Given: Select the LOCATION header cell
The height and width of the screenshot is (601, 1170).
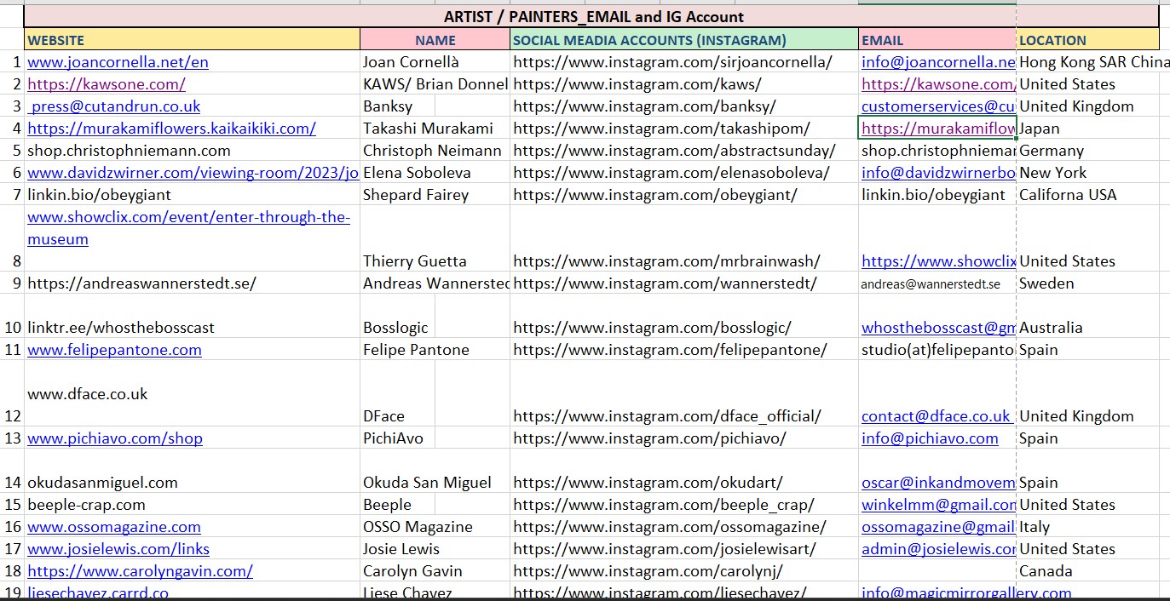Looking at the screenshot, I should pyautogui.click(x=1087, y=40).
